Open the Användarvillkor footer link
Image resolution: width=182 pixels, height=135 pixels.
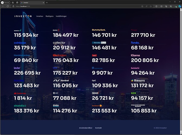click(86, 128)
